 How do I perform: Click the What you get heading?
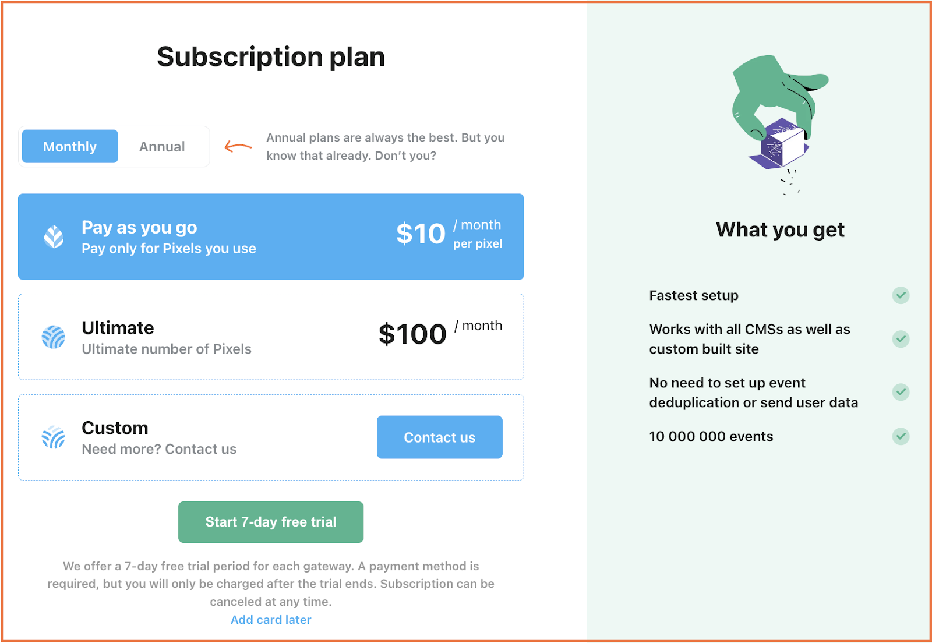pyautogui.click(x=780, y=230)
